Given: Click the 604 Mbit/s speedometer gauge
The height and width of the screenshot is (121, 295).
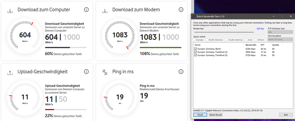Looking at the screenshot, I should coord(25,36).
